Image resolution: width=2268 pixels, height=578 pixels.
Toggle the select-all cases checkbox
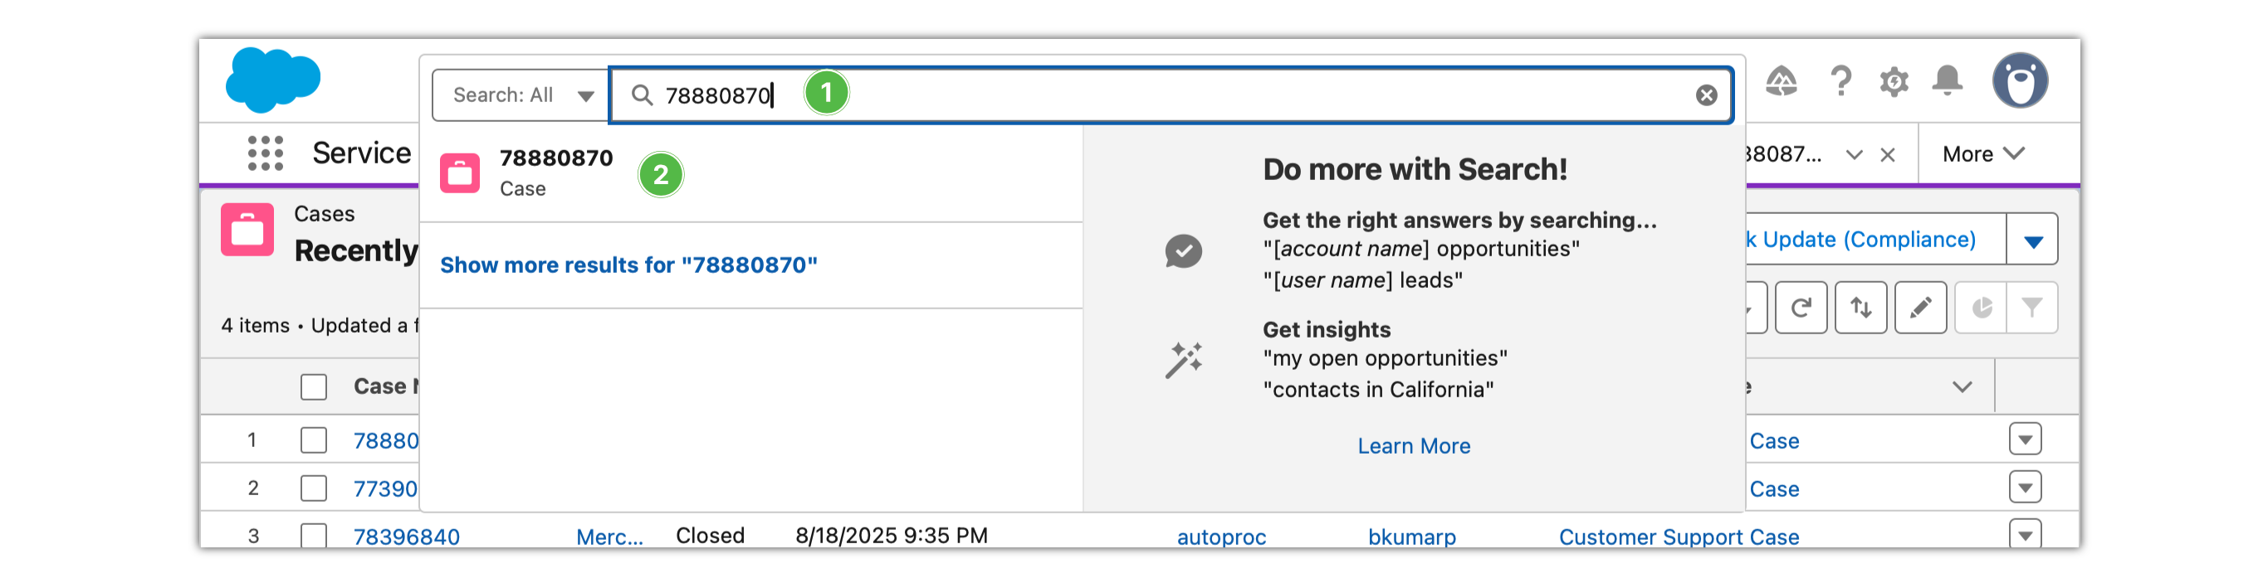tap(314, 386)
